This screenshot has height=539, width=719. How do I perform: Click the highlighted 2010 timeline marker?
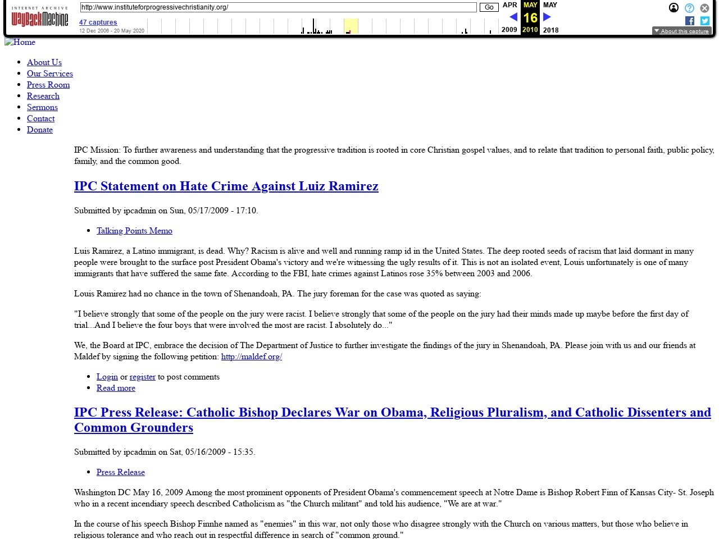click(351, 27)
